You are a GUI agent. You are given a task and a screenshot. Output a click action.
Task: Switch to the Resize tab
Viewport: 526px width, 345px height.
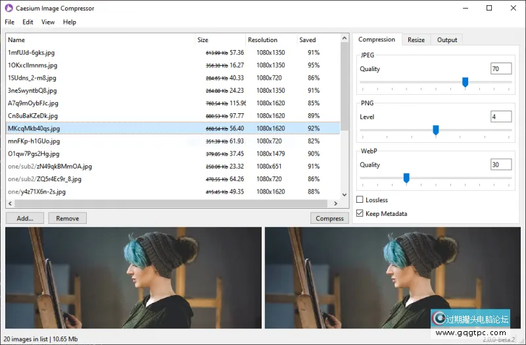click(416, 40)
